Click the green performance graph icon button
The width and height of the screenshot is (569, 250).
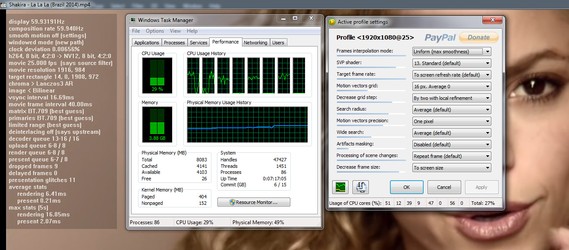tap(340, 187)
